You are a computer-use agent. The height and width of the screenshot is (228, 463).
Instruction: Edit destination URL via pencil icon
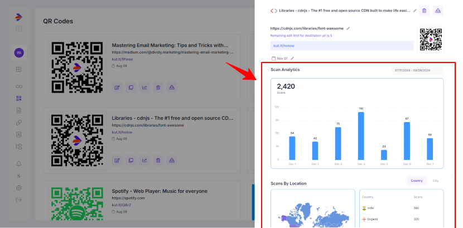(348, 28)
